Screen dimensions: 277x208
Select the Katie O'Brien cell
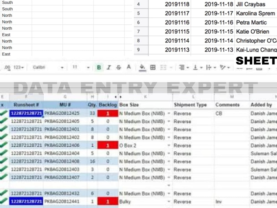tap(256, 32)
